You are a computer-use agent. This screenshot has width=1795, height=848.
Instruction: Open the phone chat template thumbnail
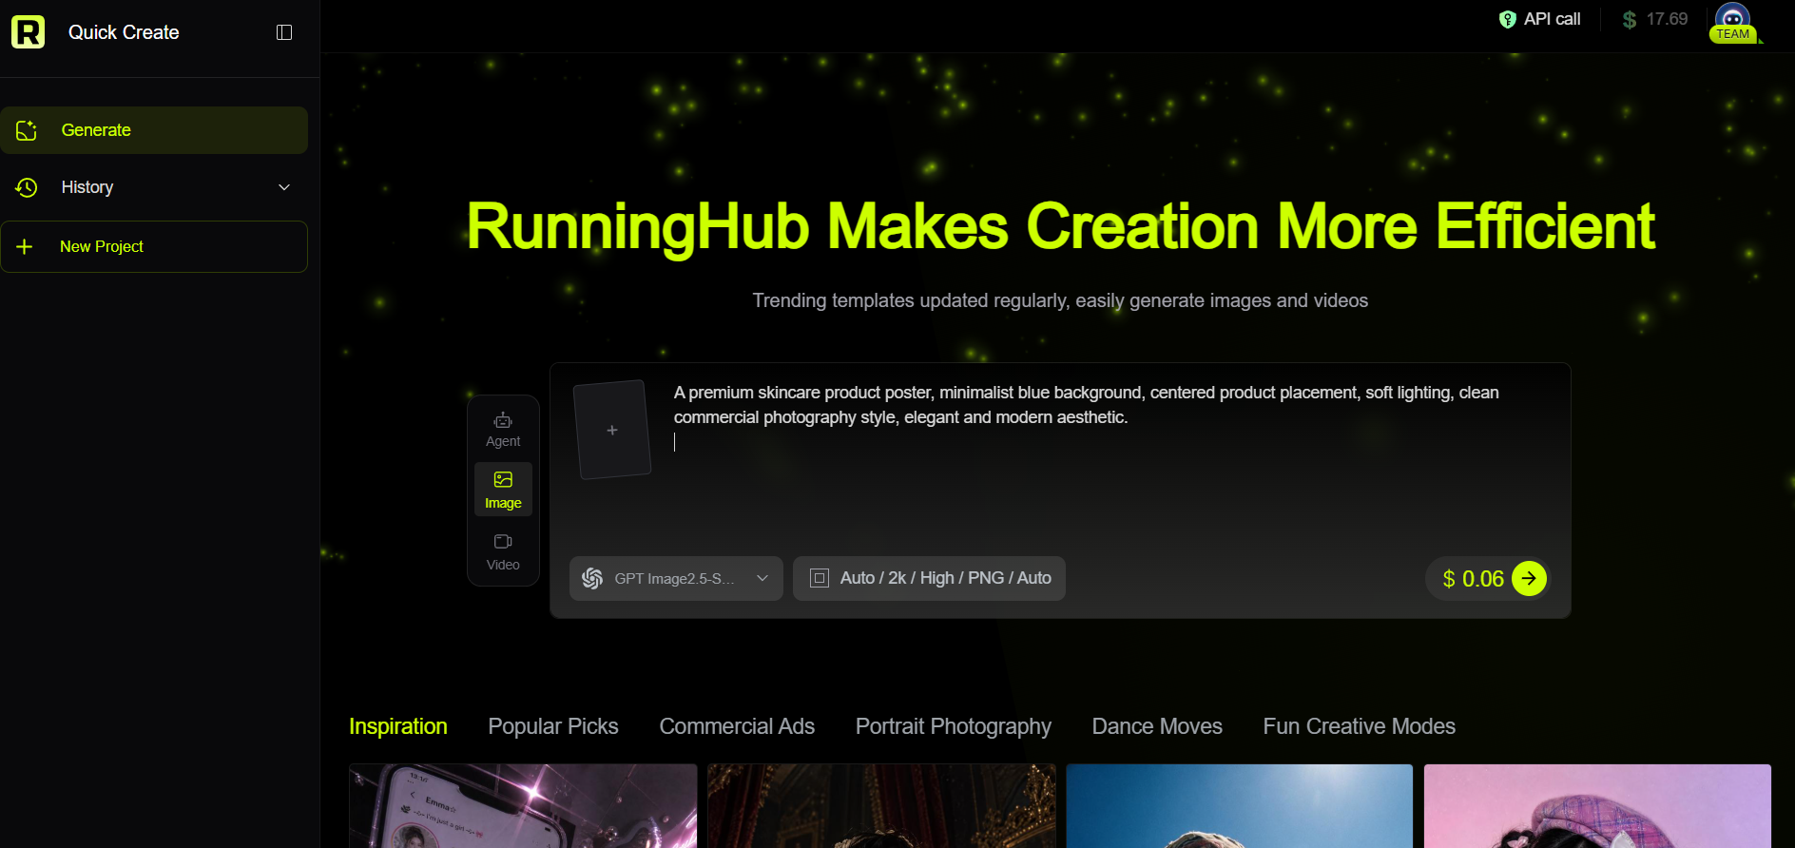(x=523, y=806)
